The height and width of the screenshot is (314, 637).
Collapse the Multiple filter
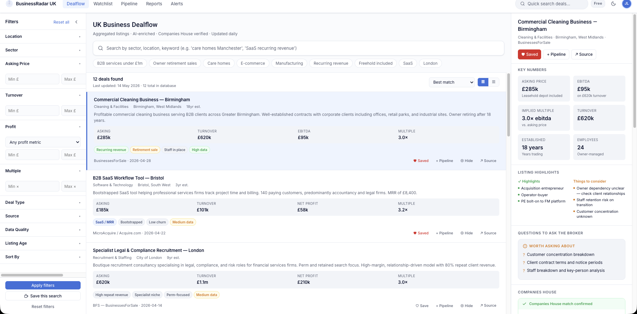pyautogui.click(x=43, y=171)
